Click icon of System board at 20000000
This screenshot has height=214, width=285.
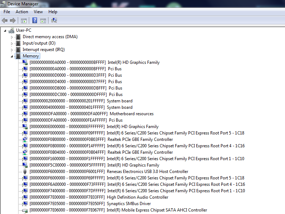[25, 101]
